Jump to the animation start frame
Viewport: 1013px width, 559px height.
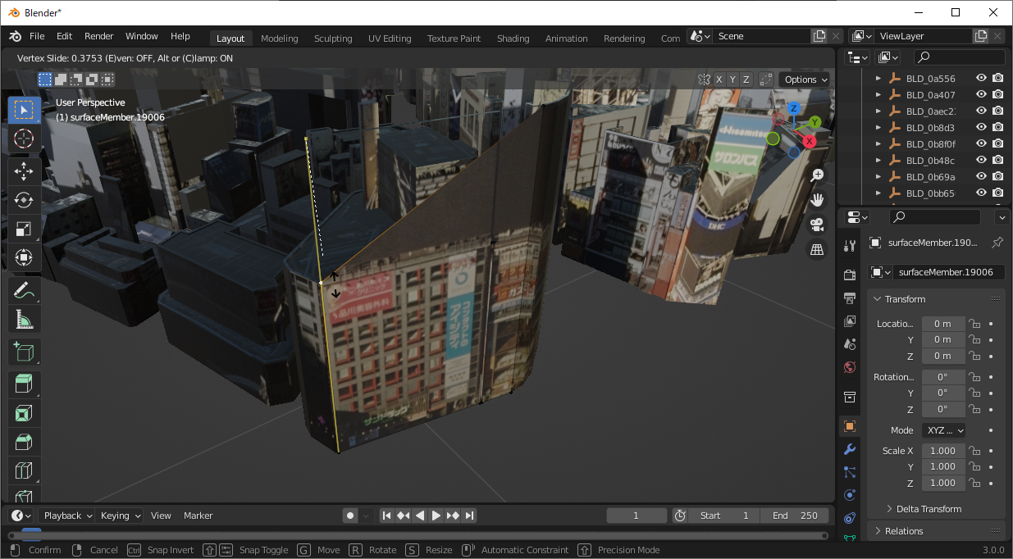click(386, 516)
